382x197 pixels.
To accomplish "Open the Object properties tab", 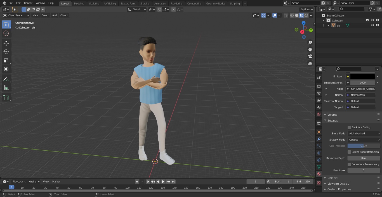I will 319,132.
